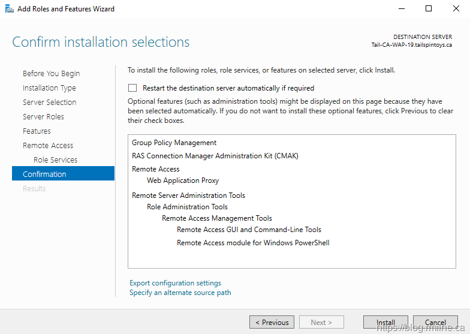
Task: Cancel the wizard
Action: pos(435,322)
